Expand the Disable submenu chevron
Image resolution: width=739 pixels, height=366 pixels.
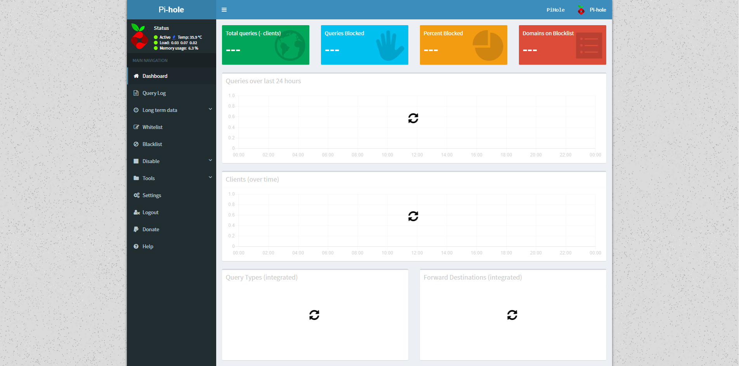[x=210, y=160]
